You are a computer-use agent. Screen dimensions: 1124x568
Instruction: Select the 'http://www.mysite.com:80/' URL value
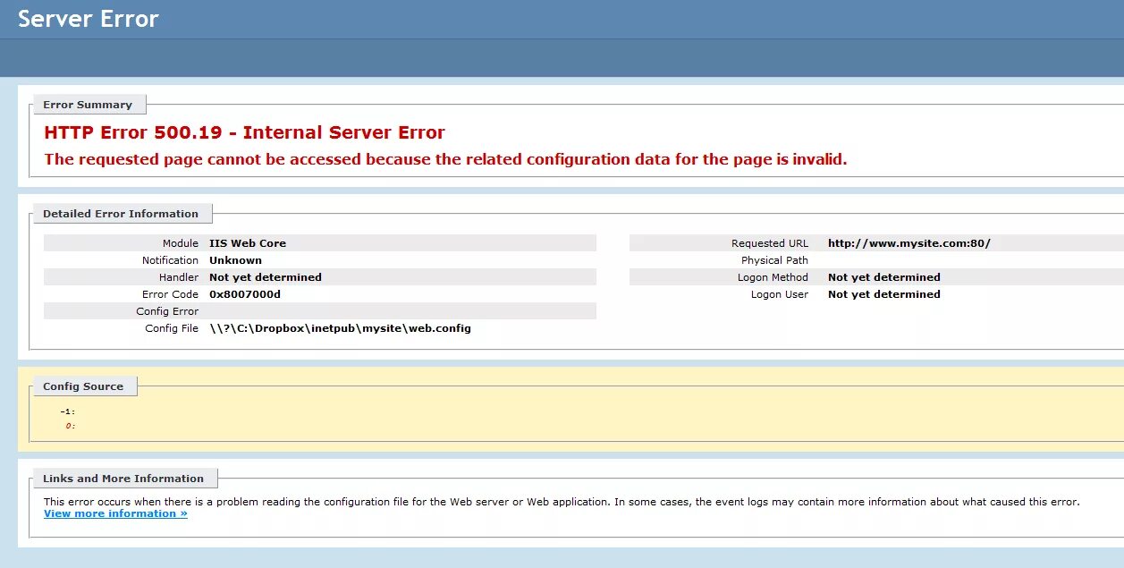pyautogui.click(x=909, y=243)
